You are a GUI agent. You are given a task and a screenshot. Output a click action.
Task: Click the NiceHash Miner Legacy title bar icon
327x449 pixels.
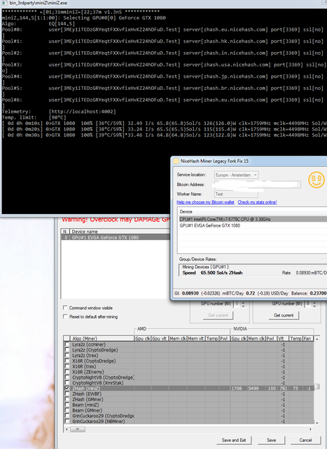click(176, 161)
